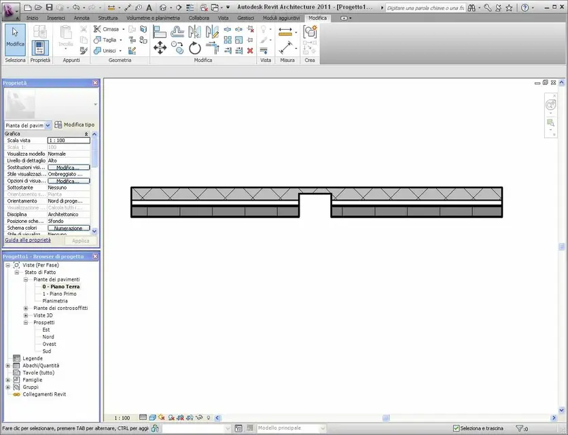Select the Align tool
This screenshot has width=568, height=435.
[160, 32]
